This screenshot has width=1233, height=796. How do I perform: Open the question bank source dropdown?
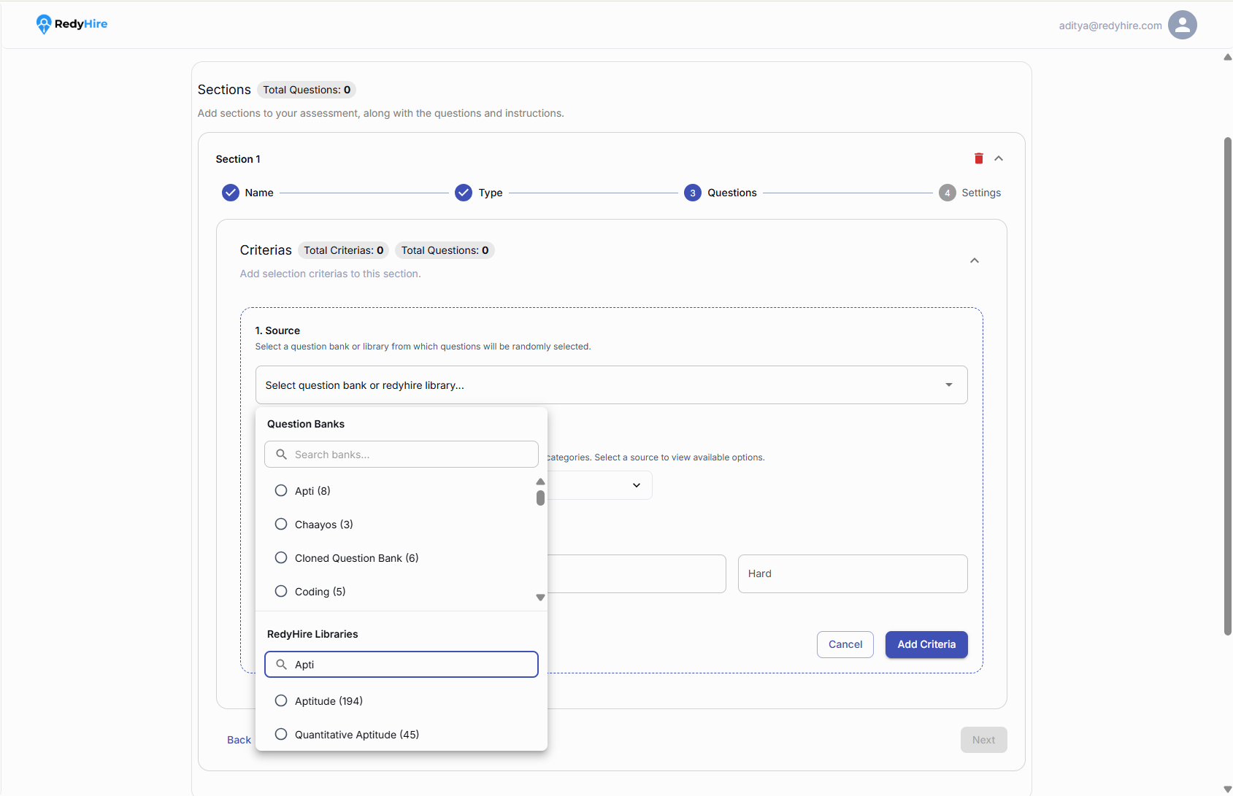(612, 385)
